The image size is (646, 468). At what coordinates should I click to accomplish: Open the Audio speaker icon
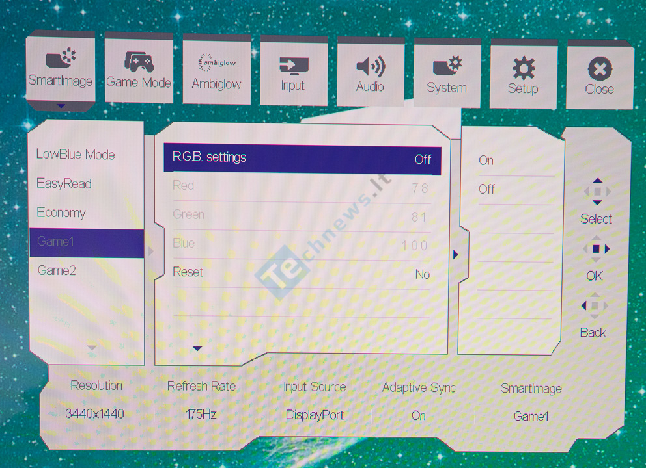click(x=371, y=66)
